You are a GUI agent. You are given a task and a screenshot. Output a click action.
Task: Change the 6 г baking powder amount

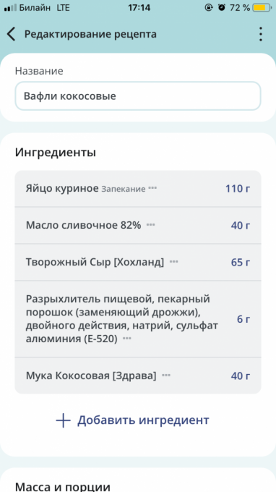tap(243, 319)
